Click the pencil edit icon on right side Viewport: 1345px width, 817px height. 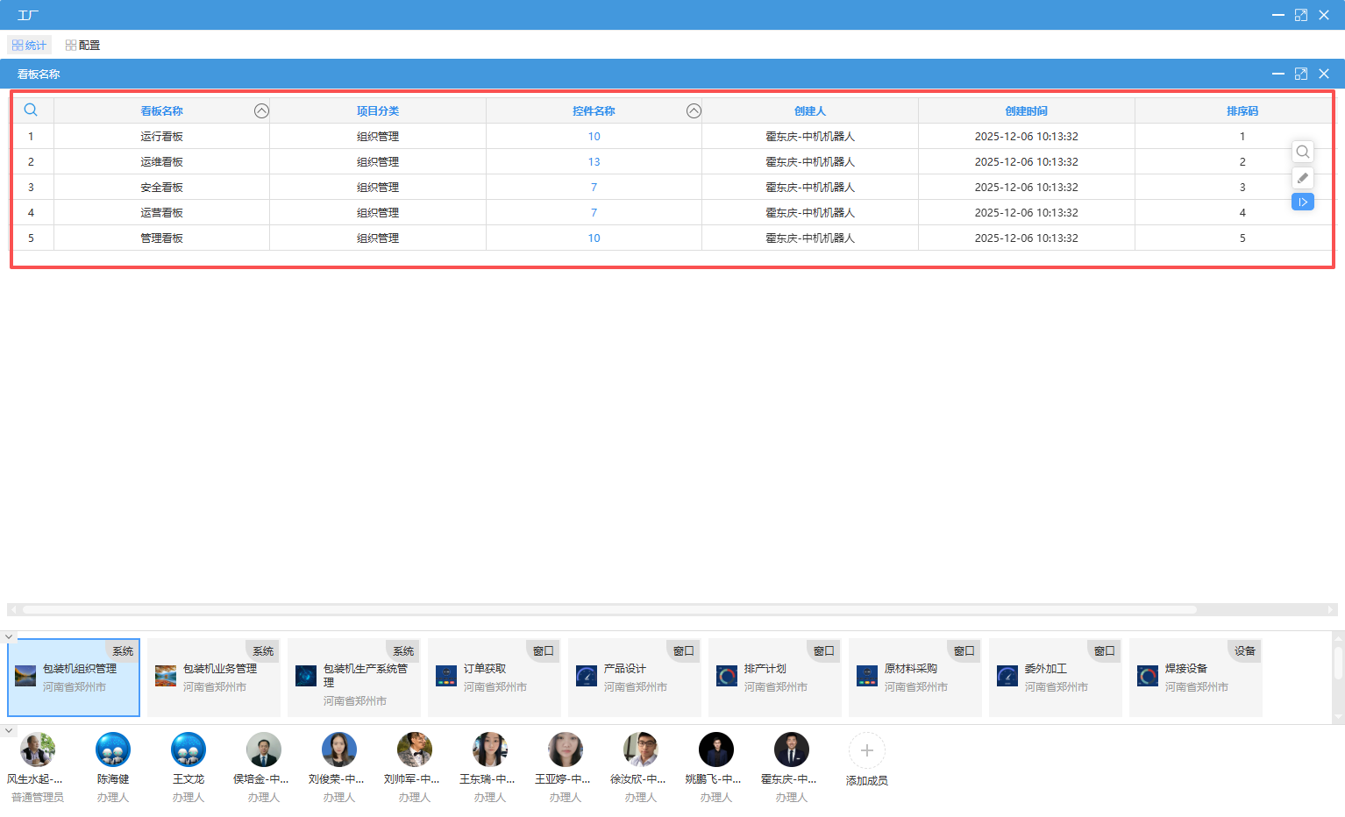(x=1303, y=178)
